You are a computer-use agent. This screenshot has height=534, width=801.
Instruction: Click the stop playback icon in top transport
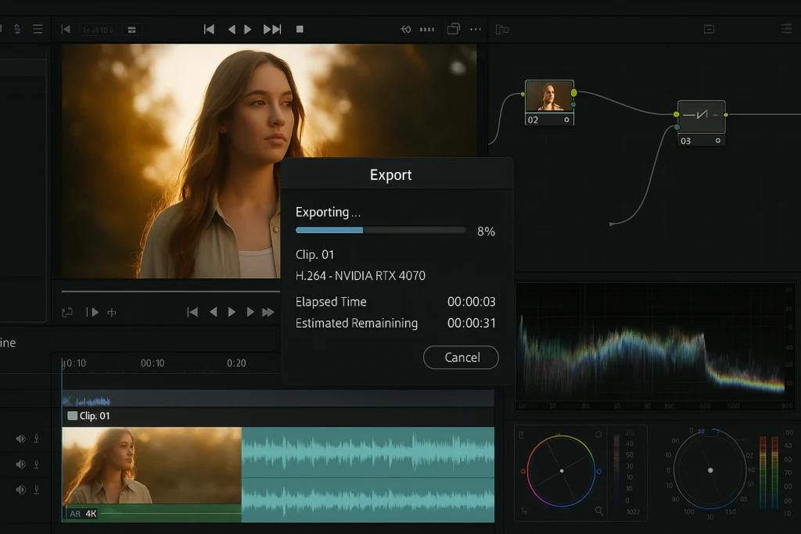click(x=300, y=29)
